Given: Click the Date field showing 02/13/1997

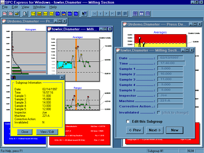Looking at the screenshot, I should 170,58.
